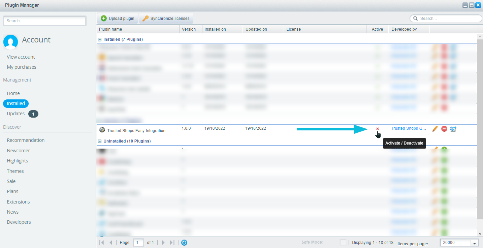Screen dimensions: 483x248
Task: Open Developers page
Action: [19, 222]
